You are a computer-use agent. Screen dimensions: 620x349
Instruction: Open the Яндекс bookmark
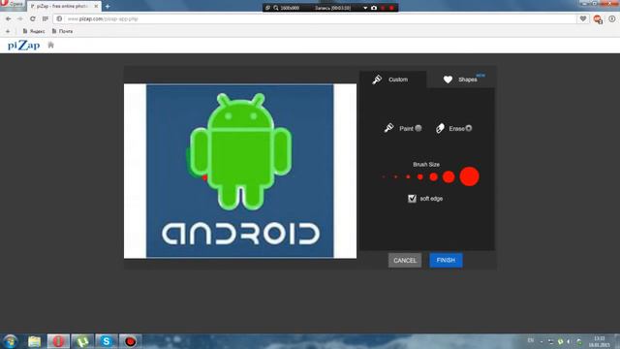pyautogui.click(x=34, y=31)
